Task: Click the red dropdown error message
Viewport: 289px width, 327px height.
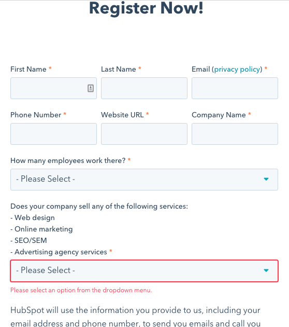Action: point(81,290)
